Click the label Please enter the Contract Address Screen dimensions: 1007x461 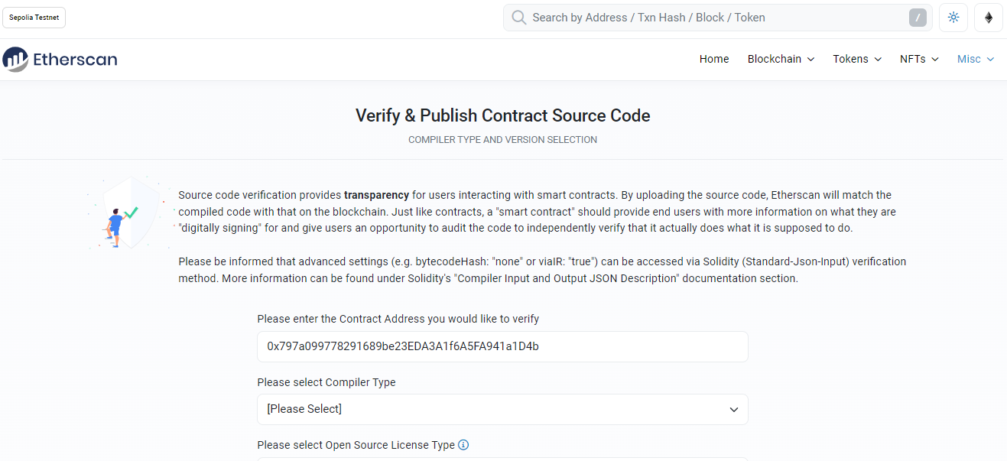pyautogui.click(x=398, y=319)
